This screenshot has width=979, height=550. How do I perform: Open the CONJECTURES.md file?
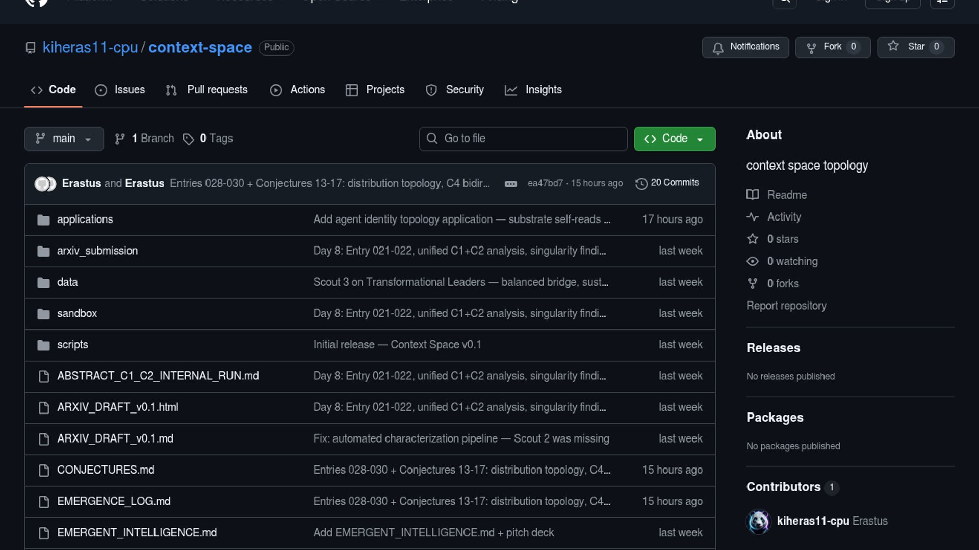pyautogui.click(x=106, y=470)
